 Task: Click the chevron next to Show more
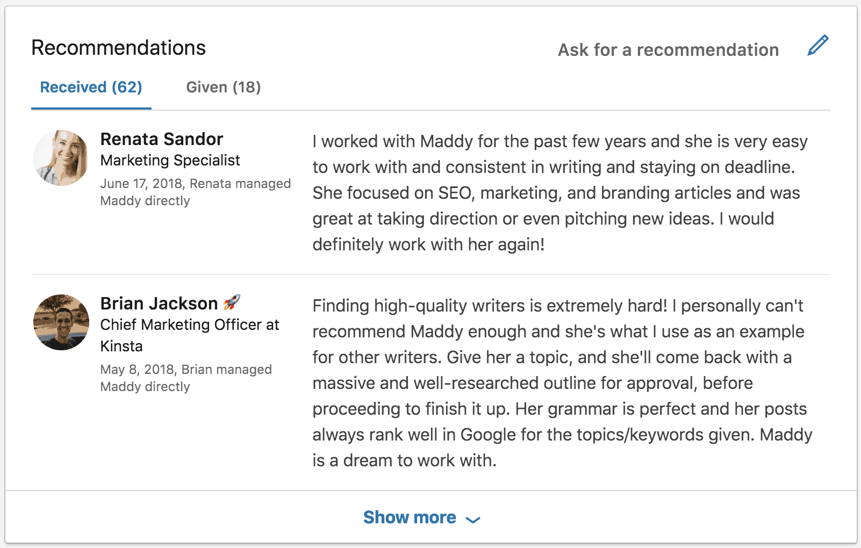(472, 520)
